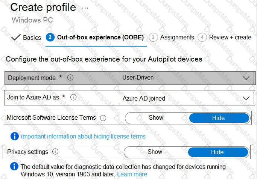Image resolution: width=257 pixels, height=179 pixels.
Task: Open Deployment mode info tooltip icon
Action: pyautogui.click(x=70, y=77)
